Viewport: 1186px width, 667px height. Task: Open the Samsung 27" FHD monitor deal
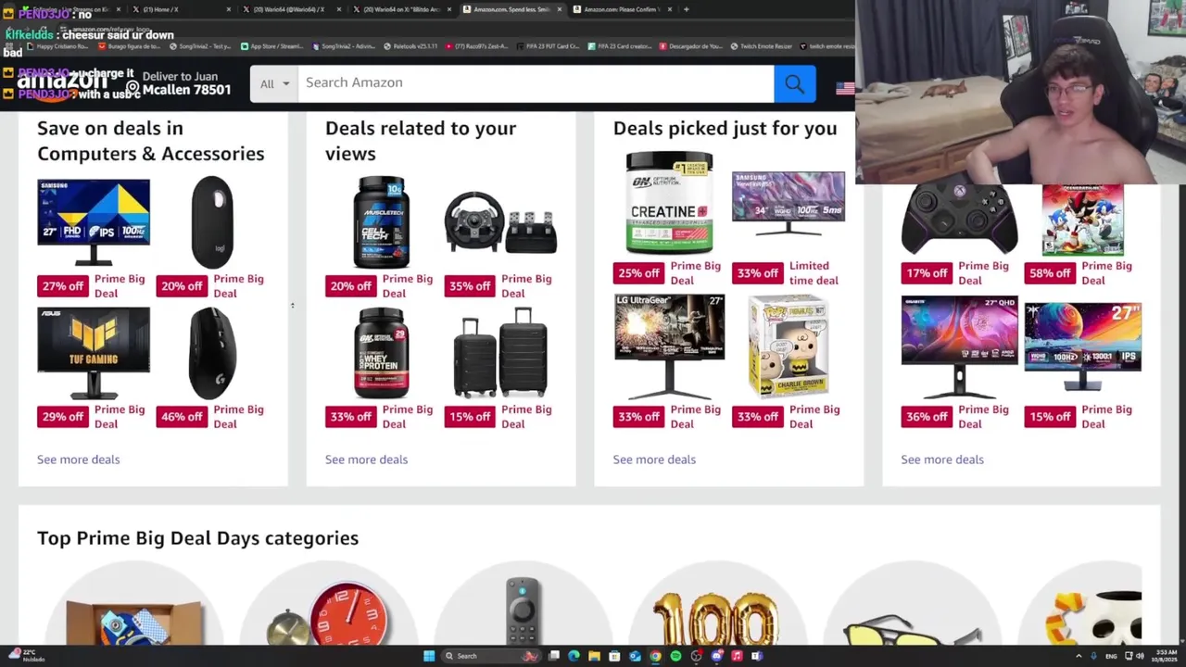[x=94, y=222]
